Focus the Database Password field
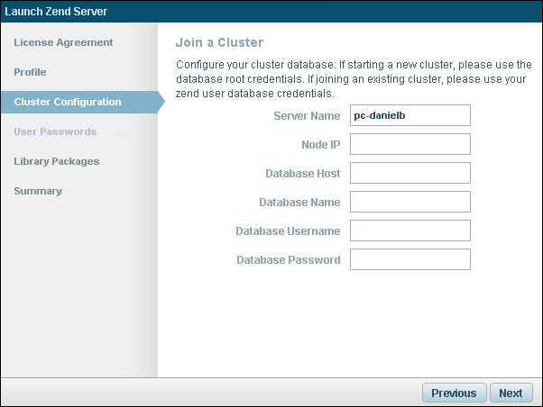The image size is (543, 407). [410, 259]
